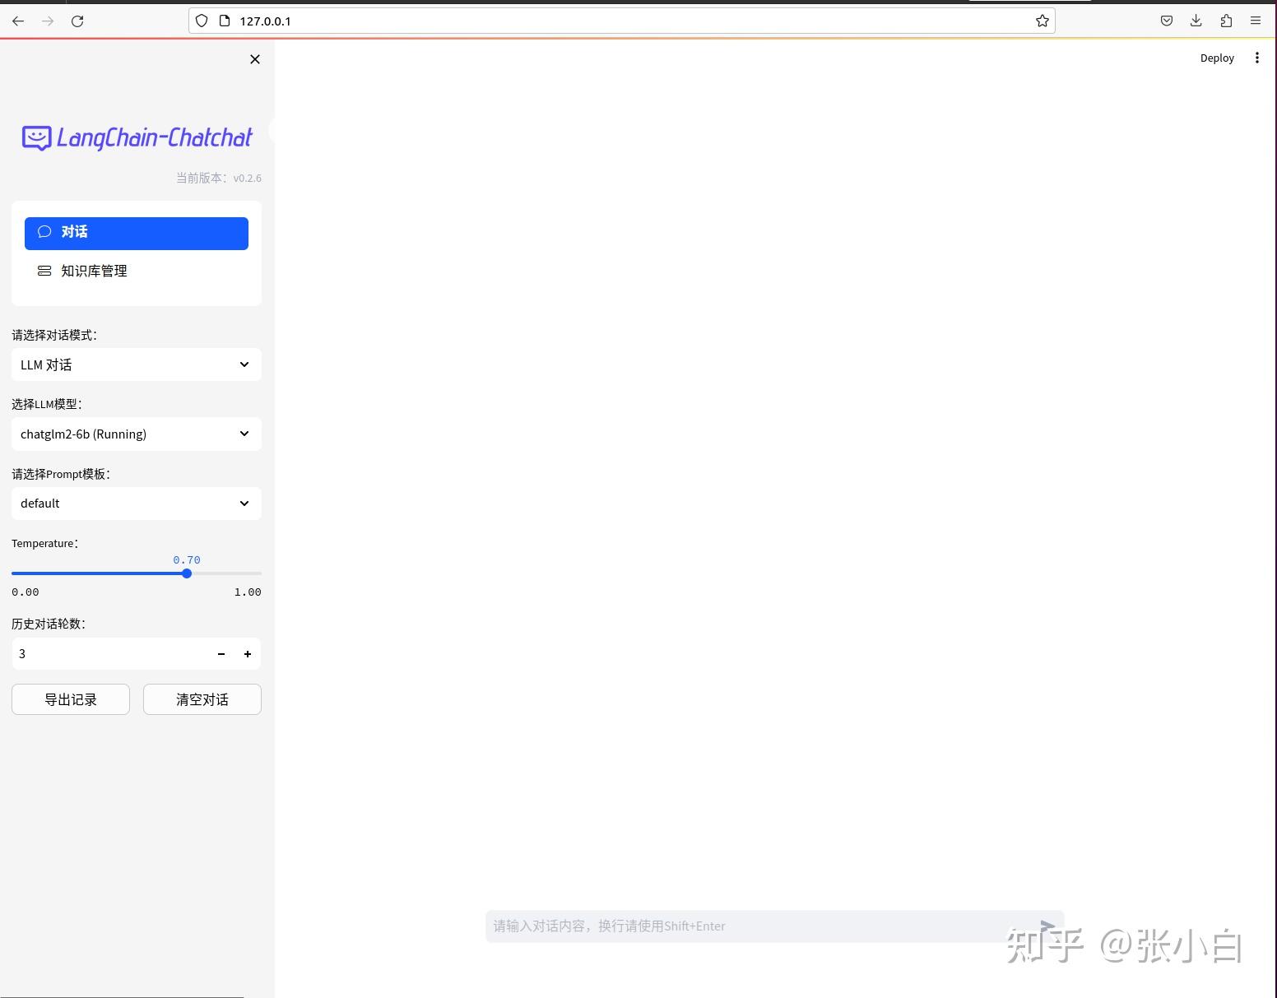Open the default Prompt template dropdown
This screenshot has height=998, width=1277.
(x=137, y=503)
